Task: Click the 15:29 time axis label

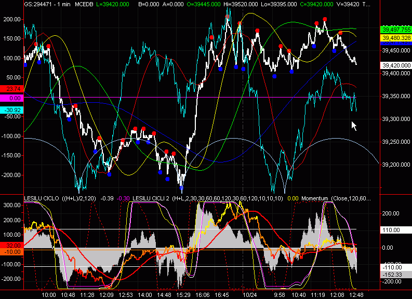Action: point(183,295)
